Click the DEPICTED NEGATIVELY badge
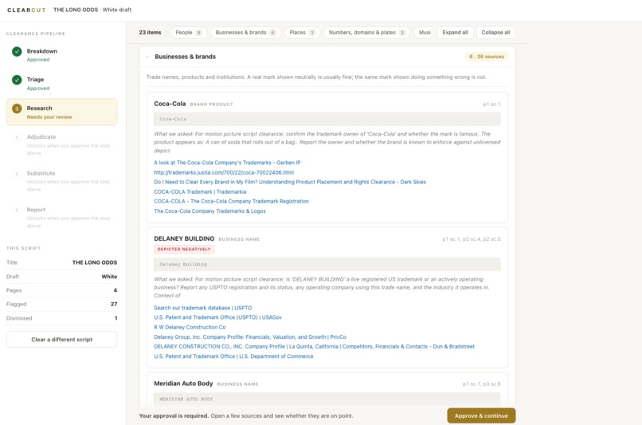Image resolution: width=642 pixels, height=425 pixels. [184, 250]
